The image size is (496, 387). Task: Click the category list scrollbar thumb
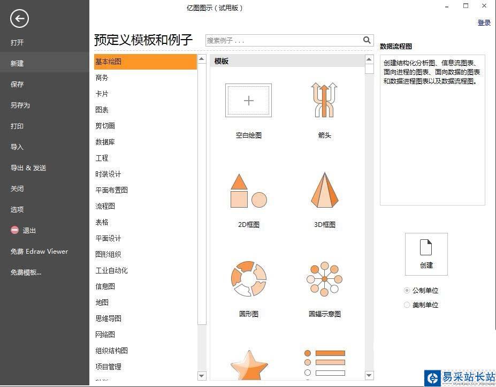pyautogui.click(x=202, y=194)
